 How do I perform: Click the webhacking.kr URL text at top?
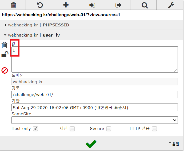pyautogui.click(x=61, y=15)
